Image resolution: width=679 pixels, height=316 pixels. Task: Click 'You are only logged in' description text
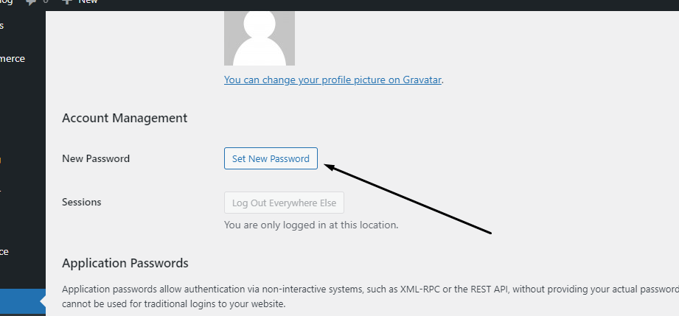pyautogui.click(x=311, y=225)
